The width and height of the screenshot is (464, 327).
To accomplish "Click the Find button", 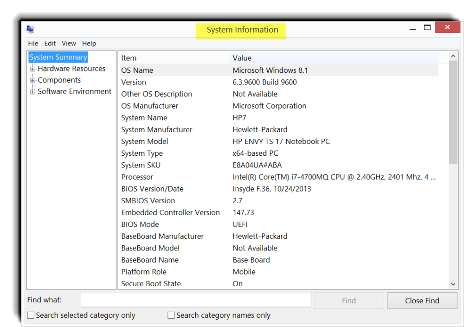I will pos(349,301).
